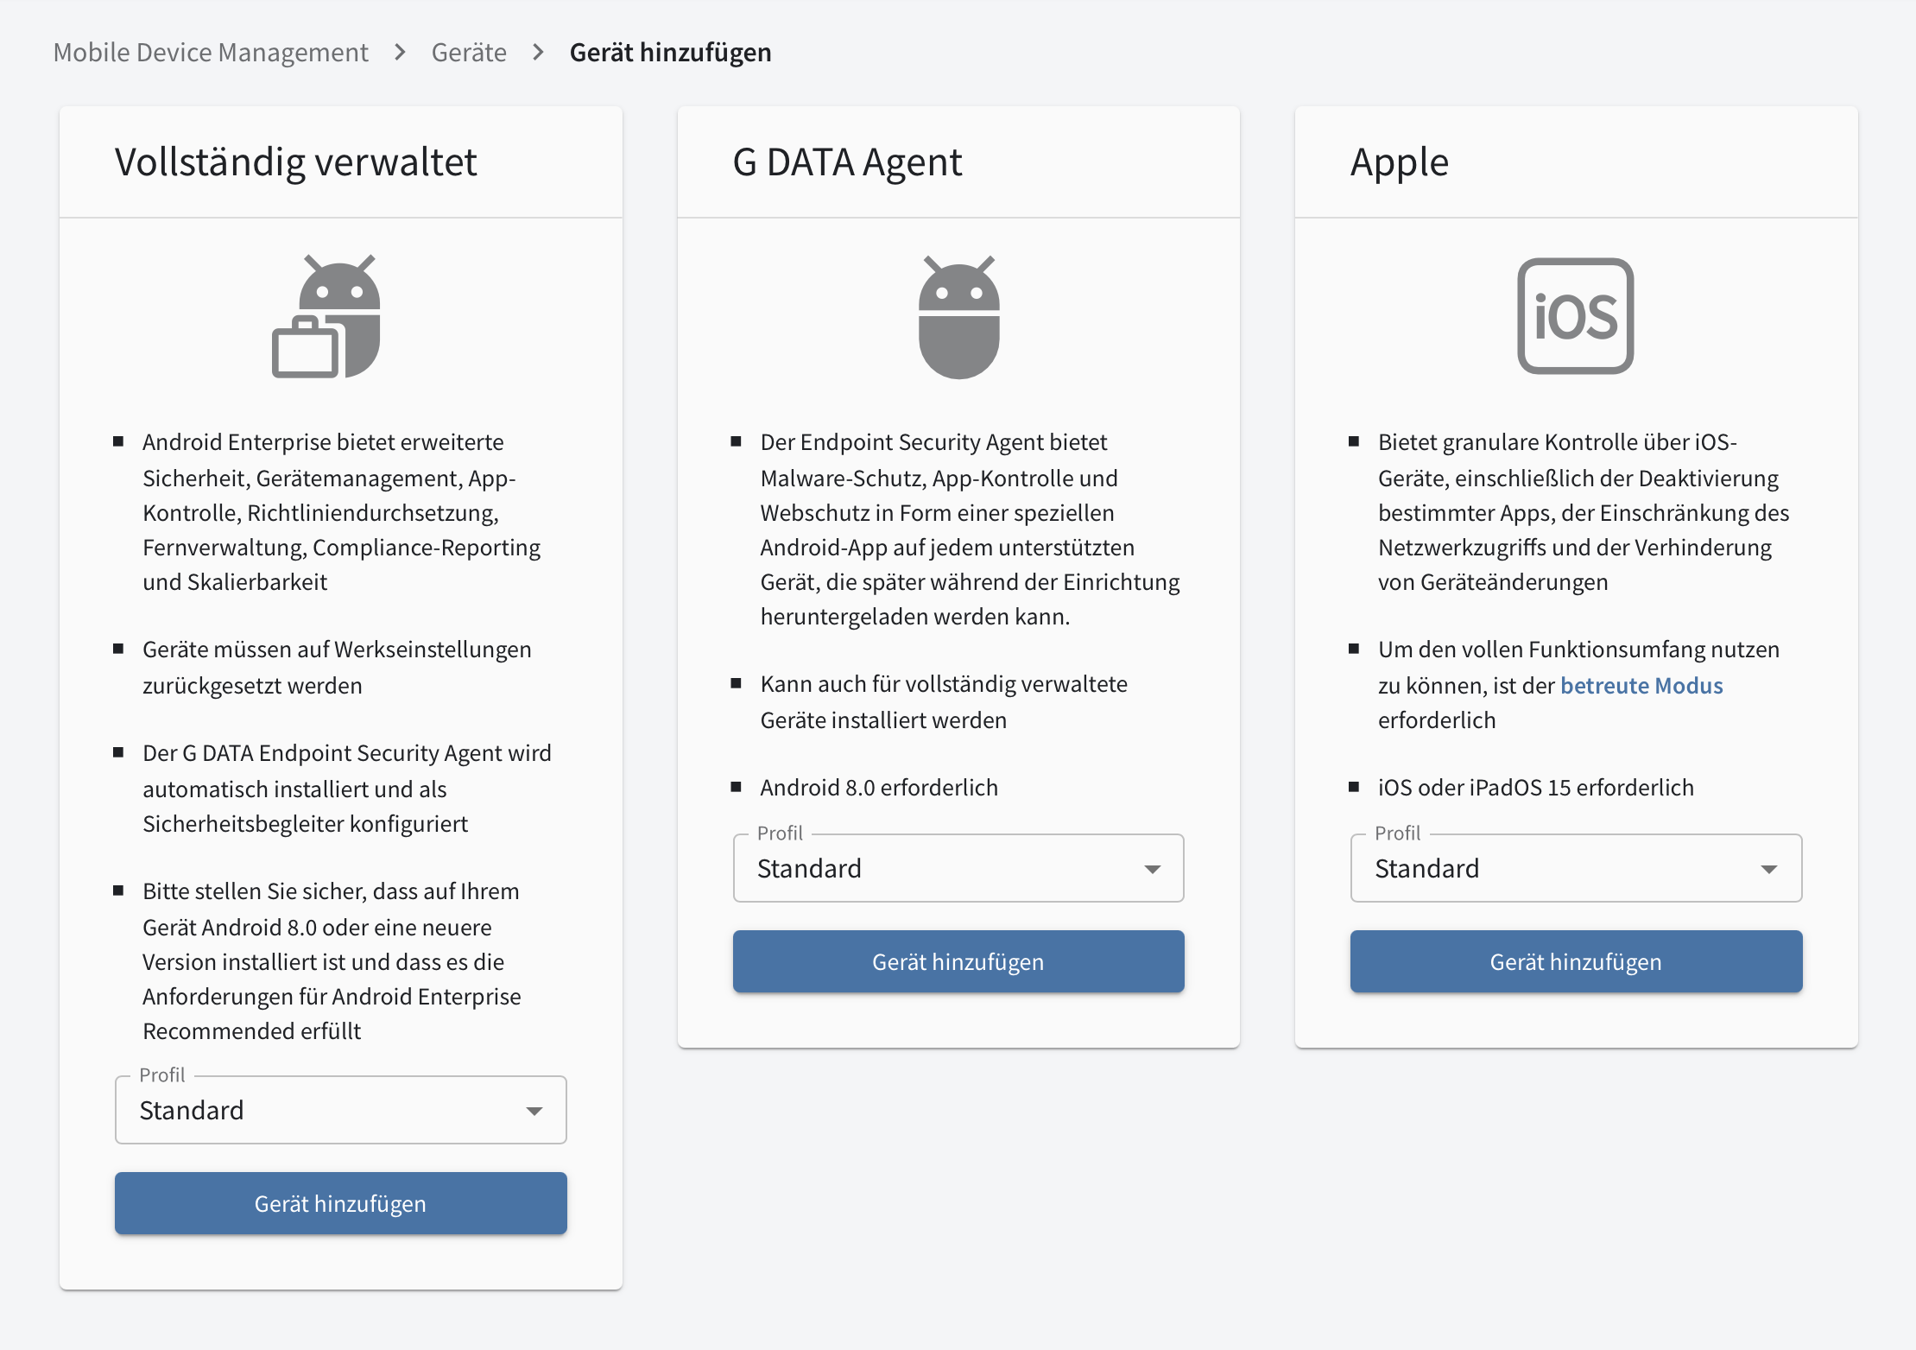Go to Mobile Device Management breadcrumb
1916x1350 pixels.
point(211,53)
